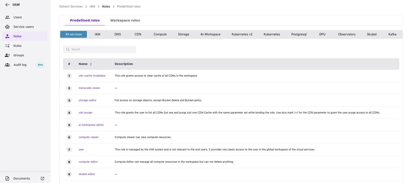This screenshot has width=409, height=183.
Task: Click the Name column header
Action: point(83,64)
